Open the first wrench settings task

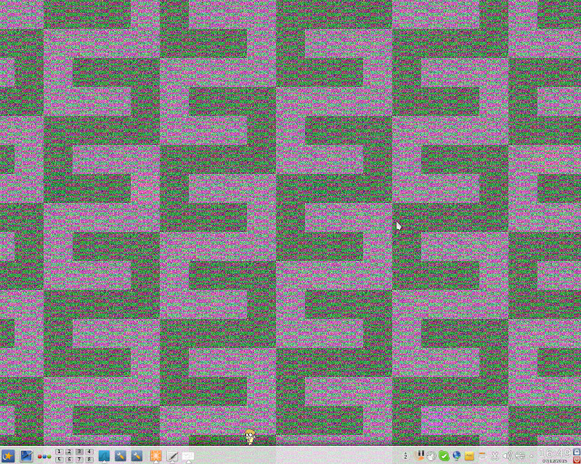click(121, 456)
